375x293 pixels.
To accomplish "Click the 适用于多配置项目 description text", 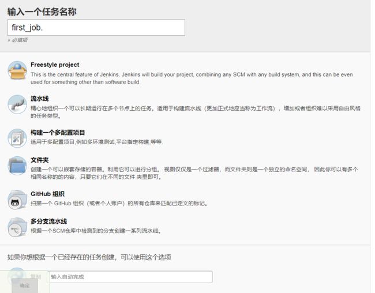I will (96, 142).
